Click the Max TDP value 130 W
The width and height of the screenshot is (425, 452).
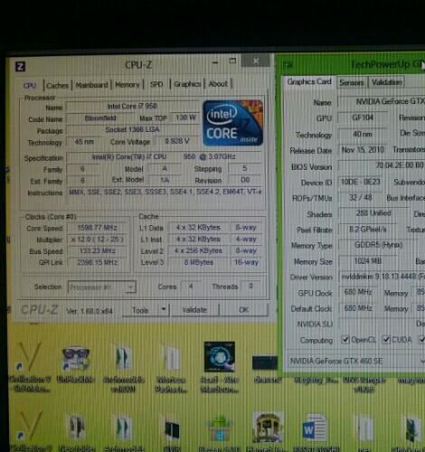point(185,118)
